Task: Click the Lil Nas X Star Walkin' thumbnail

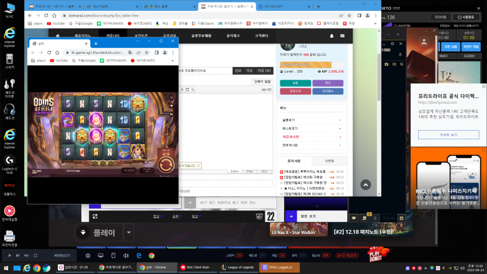Action: point(299,229)
